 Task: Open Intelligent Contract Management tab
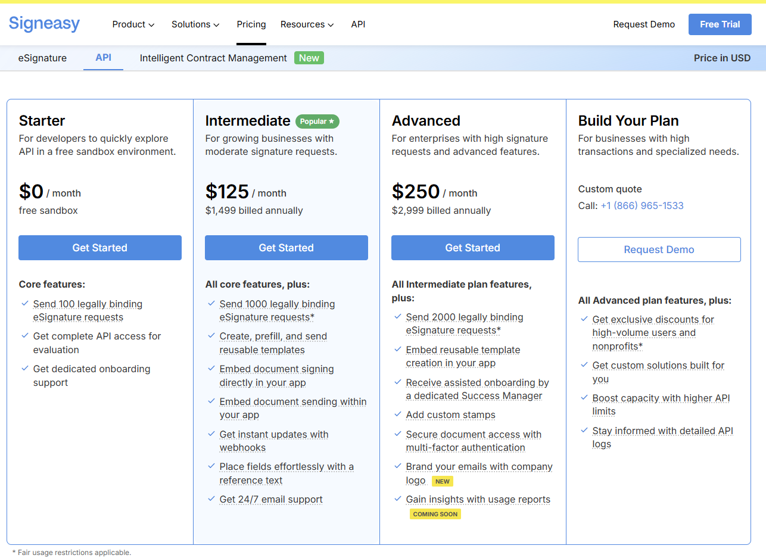pos(213,58)
